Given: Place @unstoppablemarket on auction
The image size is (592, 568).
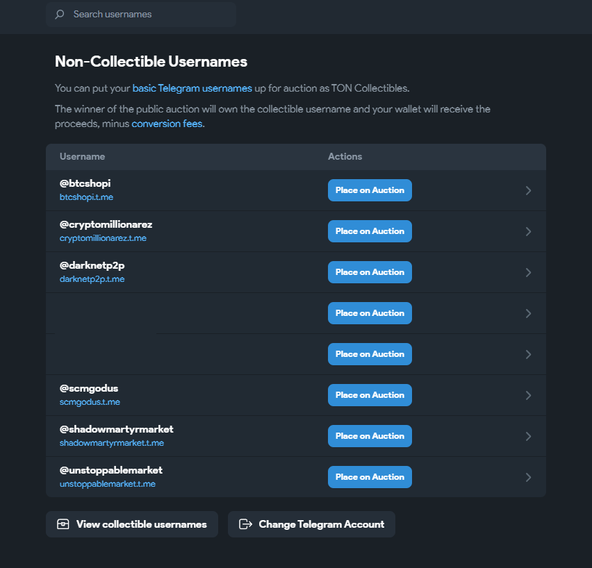Looking at the screenshot, I should pos(370,477).
